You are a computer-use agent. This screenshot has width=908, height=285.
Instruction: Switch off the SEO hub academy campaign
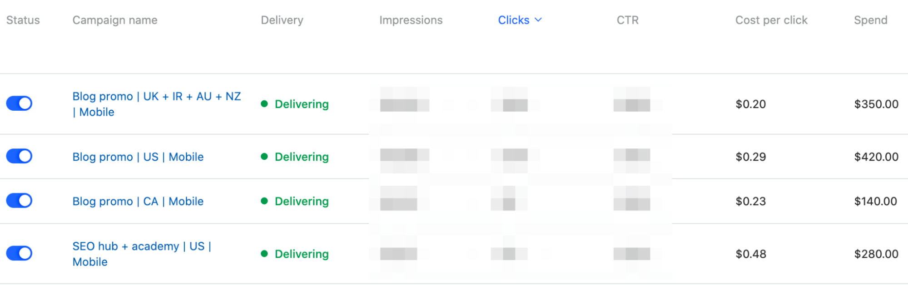tap(19, 253)
